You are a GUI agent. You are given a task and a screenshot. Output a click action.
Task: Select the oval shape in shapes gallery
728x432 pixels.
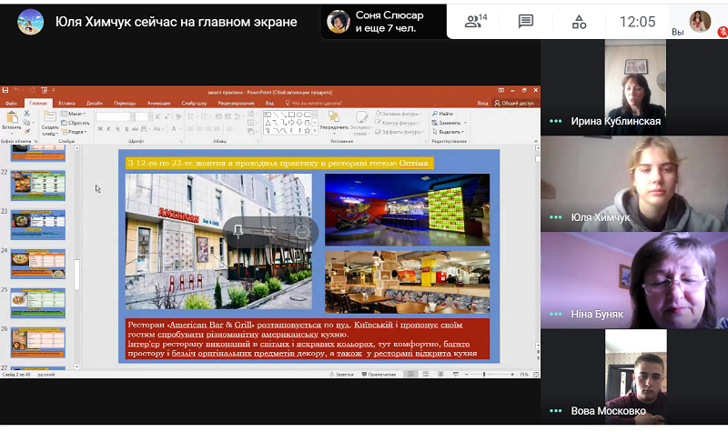(299, 115)
